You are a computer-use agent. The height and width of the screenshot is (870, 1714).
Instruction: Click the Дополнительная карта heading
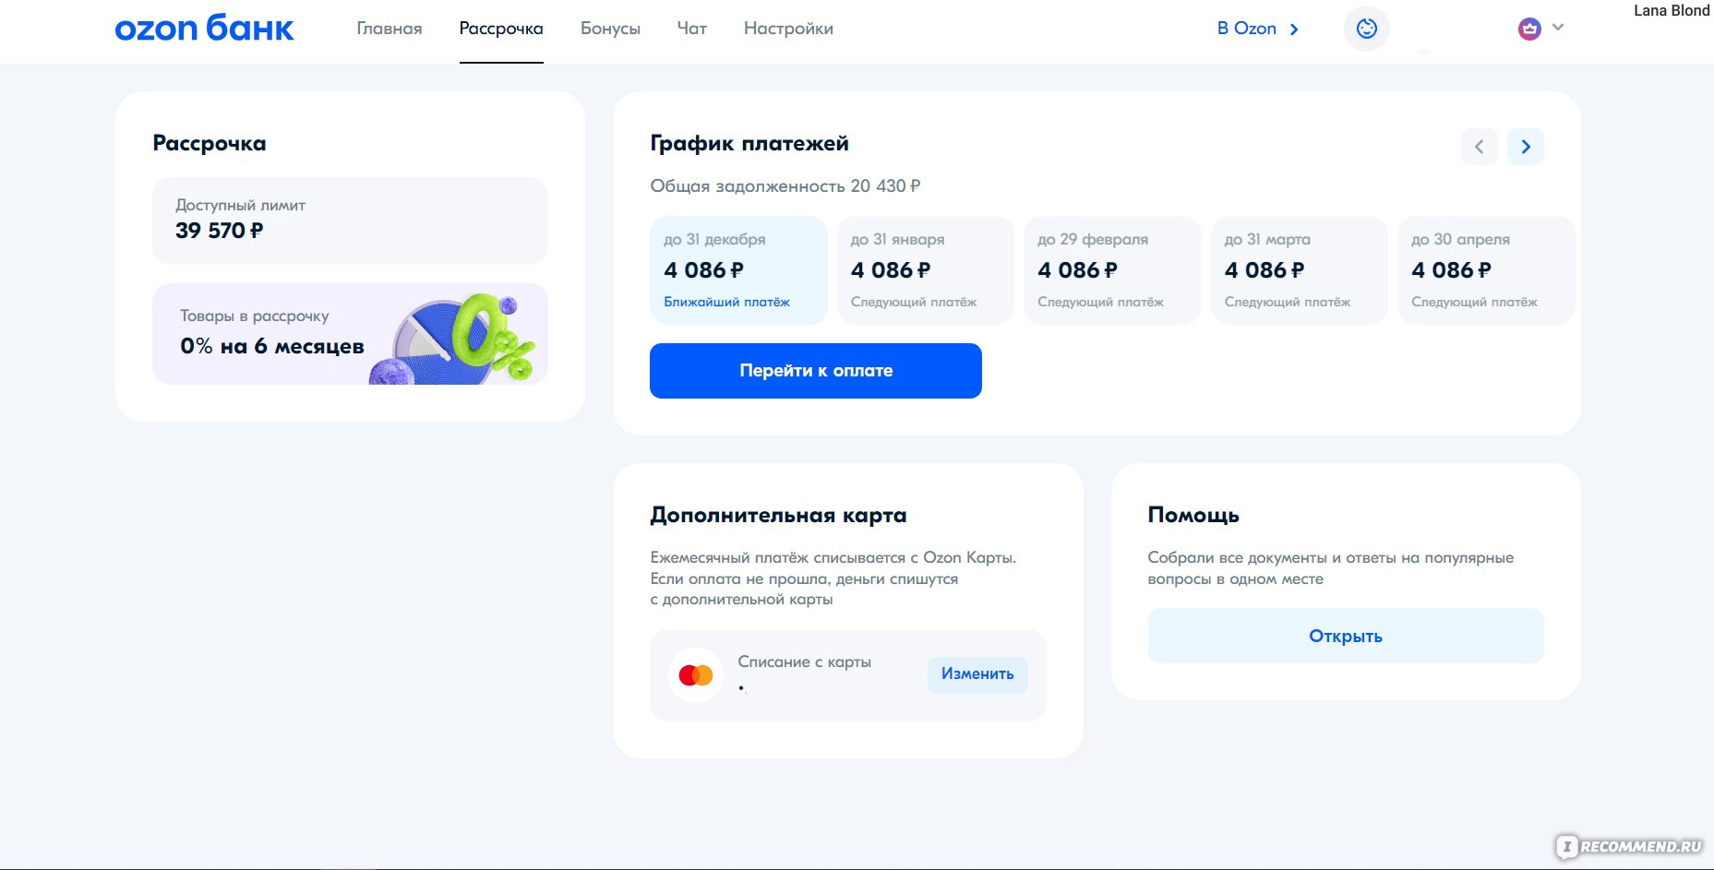778,515
